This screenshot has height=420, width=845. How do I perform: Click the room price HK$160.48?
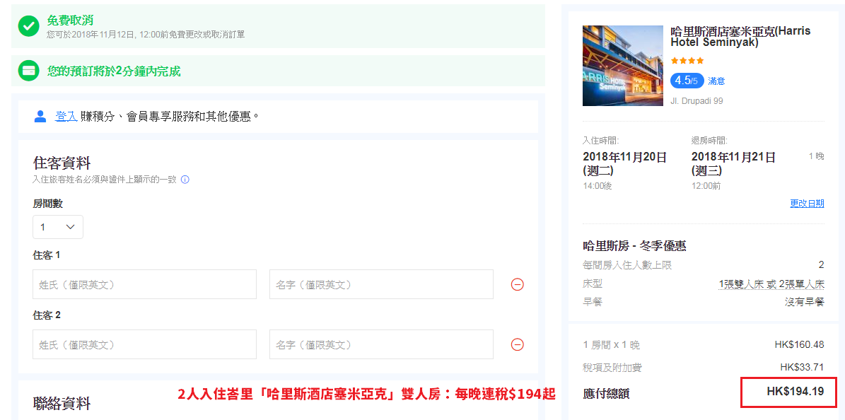[799, 344]
